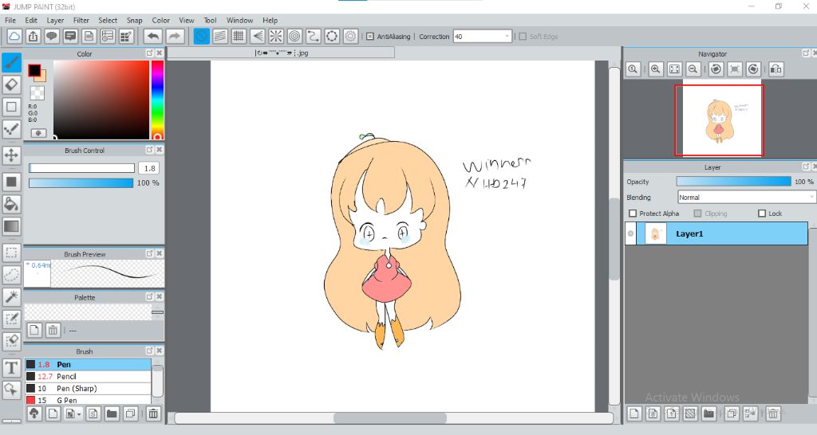
Task: Click the transparent color swatch
Action: click(37, 93)
